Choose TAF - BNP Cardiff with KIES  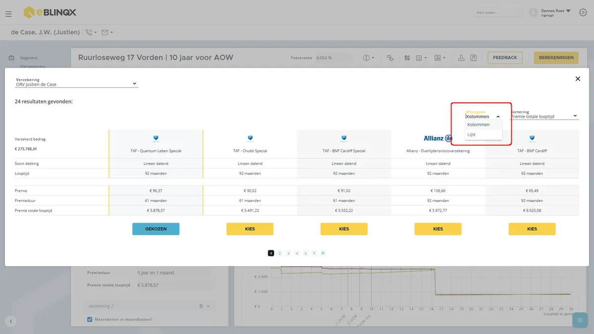pos(532,229)
